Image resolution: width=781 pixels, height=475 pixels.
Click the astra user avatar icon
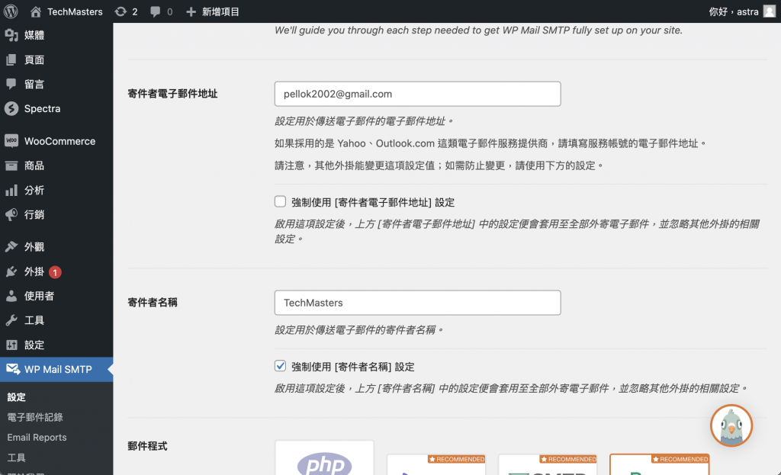pyautogui.click(x=770, y=11)
